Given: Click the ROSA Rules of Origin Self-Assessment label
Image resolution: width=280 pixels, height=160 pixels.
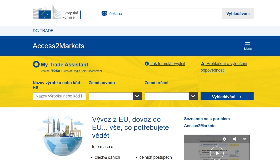Looking at the screenshot, I should click(x=76, y=71).
